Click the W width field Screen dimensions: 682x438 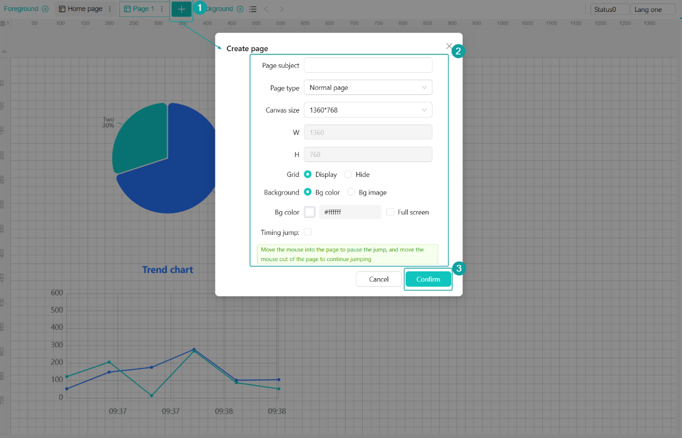point(368,132)
